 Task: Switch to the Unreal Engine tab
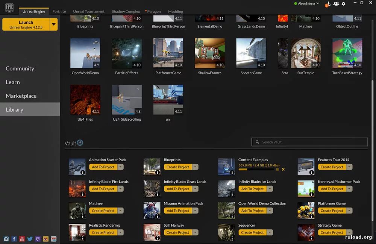pos(34,11)
